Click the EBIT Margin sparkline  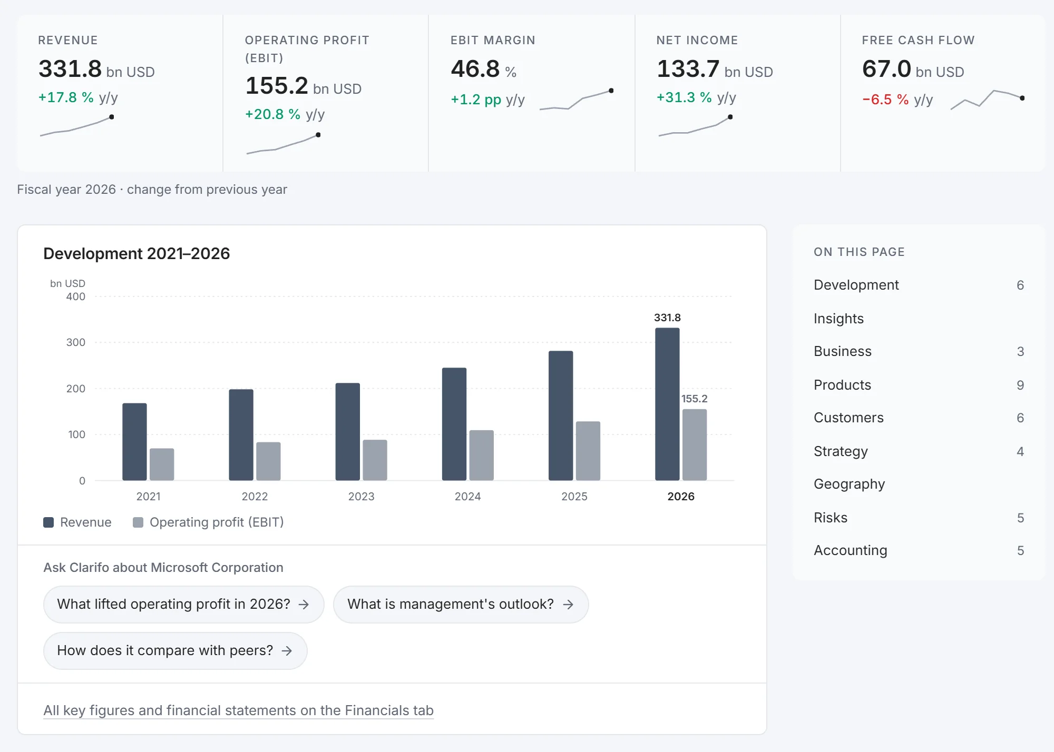pos(577,100)
